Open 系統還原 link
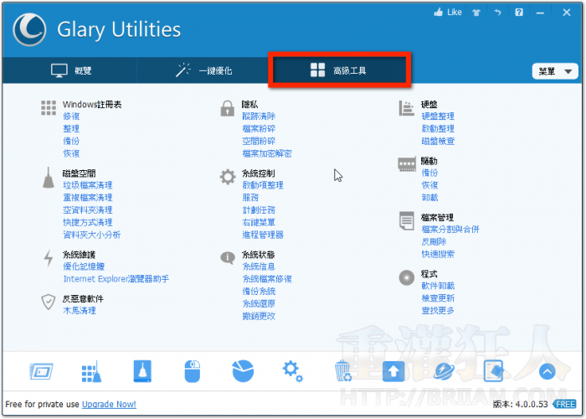 coord(259,303)
